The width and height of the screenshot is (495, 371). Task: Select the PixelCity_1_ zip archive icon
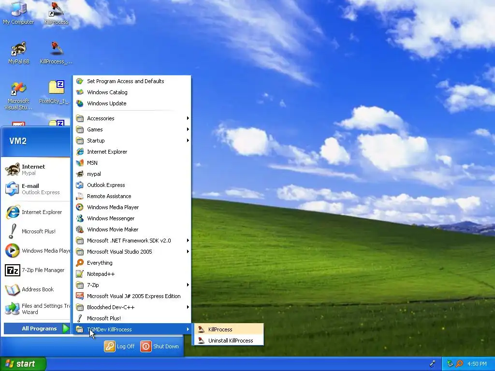pos(56,91)
